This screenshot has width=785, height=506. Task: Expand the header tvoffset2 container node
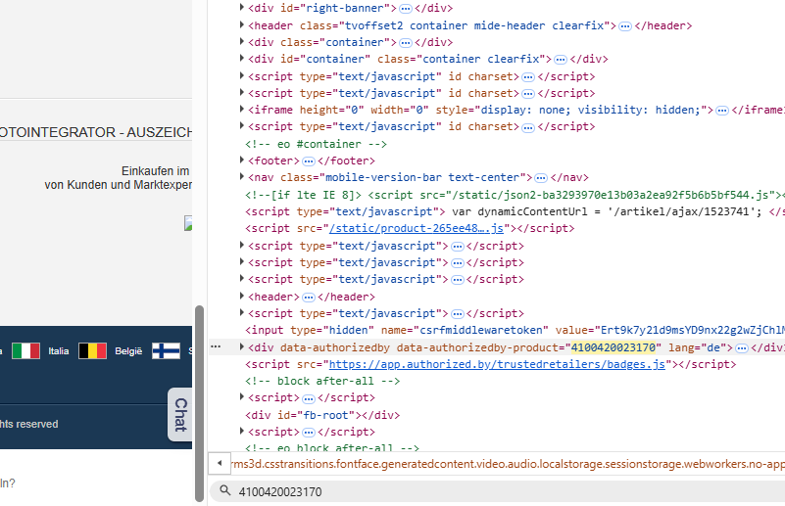242,24
